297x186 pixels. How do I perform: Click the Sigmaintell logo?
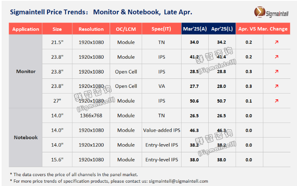271,12
